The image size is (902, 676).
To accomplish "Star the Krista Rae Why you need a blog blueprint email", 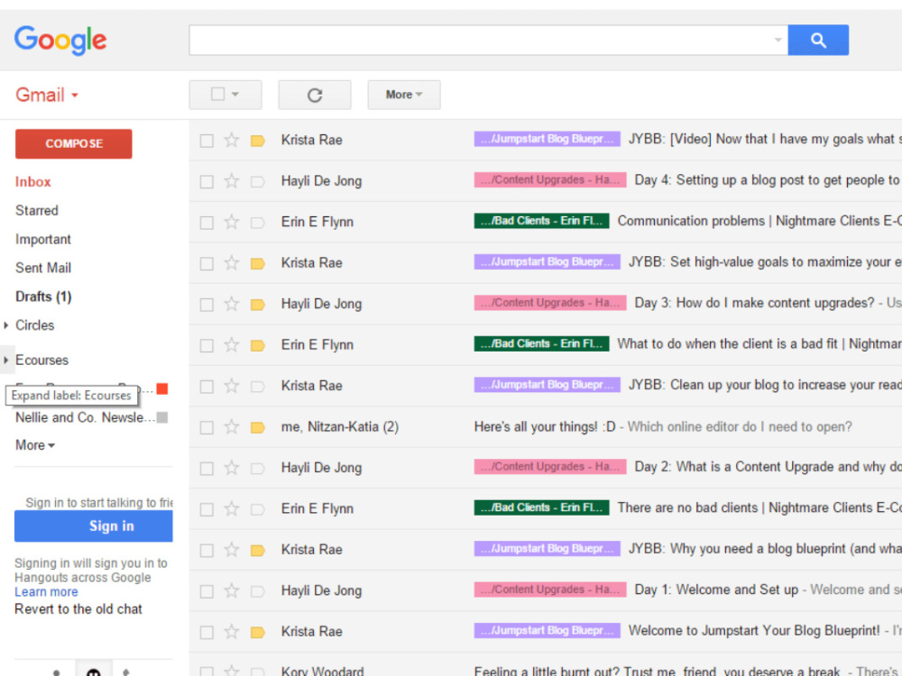I will click(x=231, y=550).
